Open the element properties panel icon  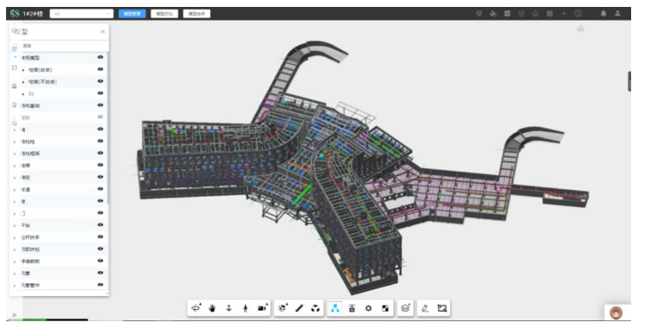tap(352, 308)
